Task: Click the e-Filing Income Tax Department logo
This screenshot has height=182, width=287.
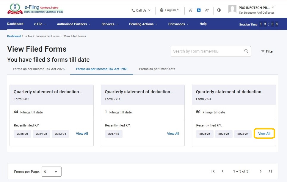Action: point(35,9)
